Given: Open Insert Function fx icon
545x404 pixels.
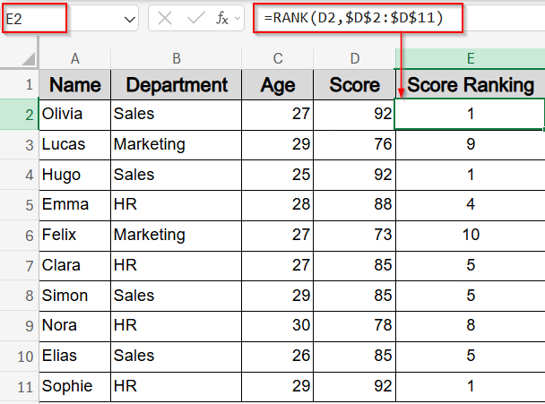Looking at the screenshot, I should tap(221, 18).
